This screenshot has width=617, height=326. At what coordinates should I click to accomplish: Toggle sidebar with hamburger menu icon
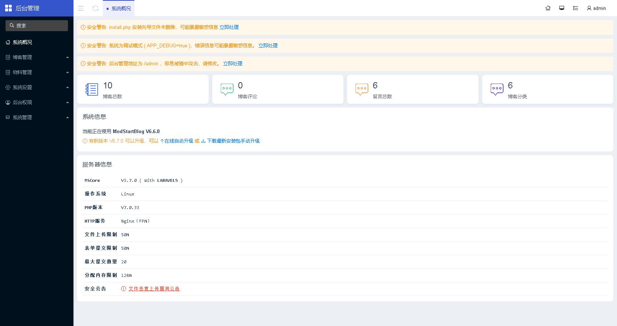click(81, 8)
